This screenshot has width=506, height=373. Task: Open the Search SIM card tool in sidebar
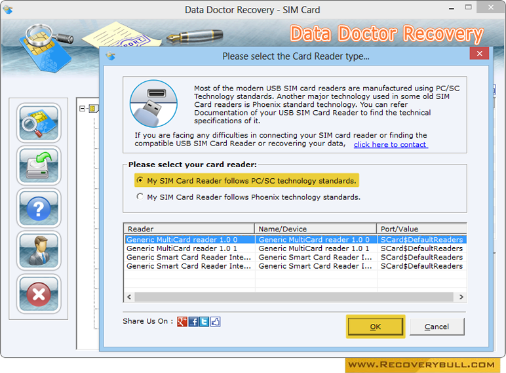click(x=39, y=123)
